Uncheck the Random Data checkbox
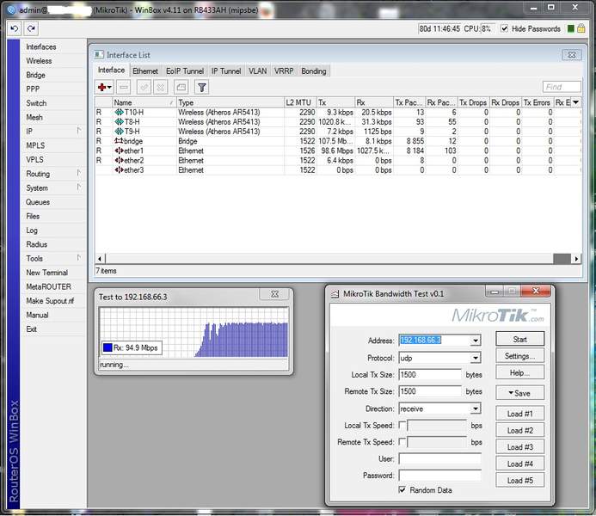Viewport: 596px width, 516px height. [x=402, y=490]
